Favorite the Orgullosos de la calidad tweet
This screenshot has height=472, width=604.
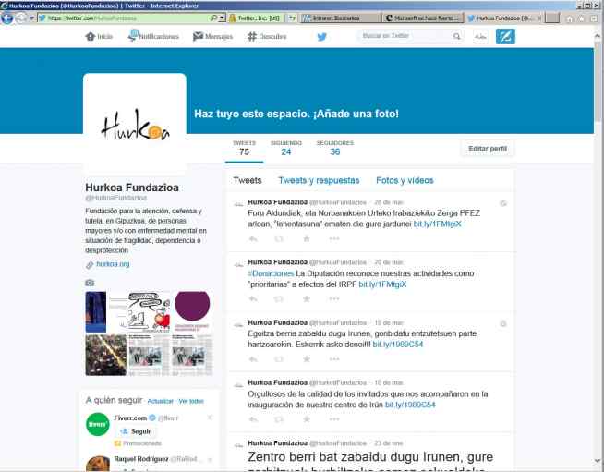(307, 419)
